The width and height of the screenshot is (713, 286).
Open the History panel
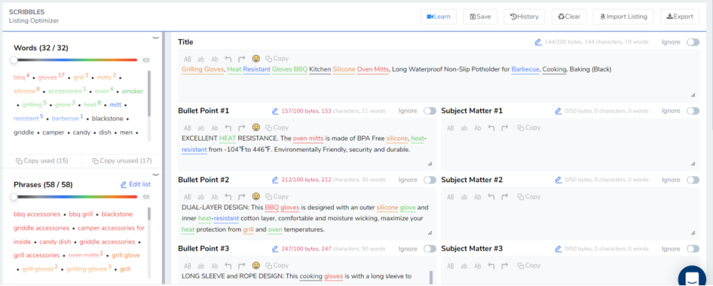click(524, 16)
